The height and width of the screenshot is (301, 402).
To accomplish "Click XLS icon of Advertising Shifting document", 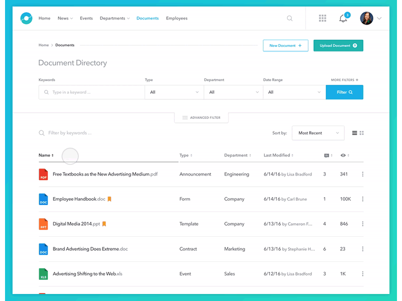I will [x=44, y=274].
